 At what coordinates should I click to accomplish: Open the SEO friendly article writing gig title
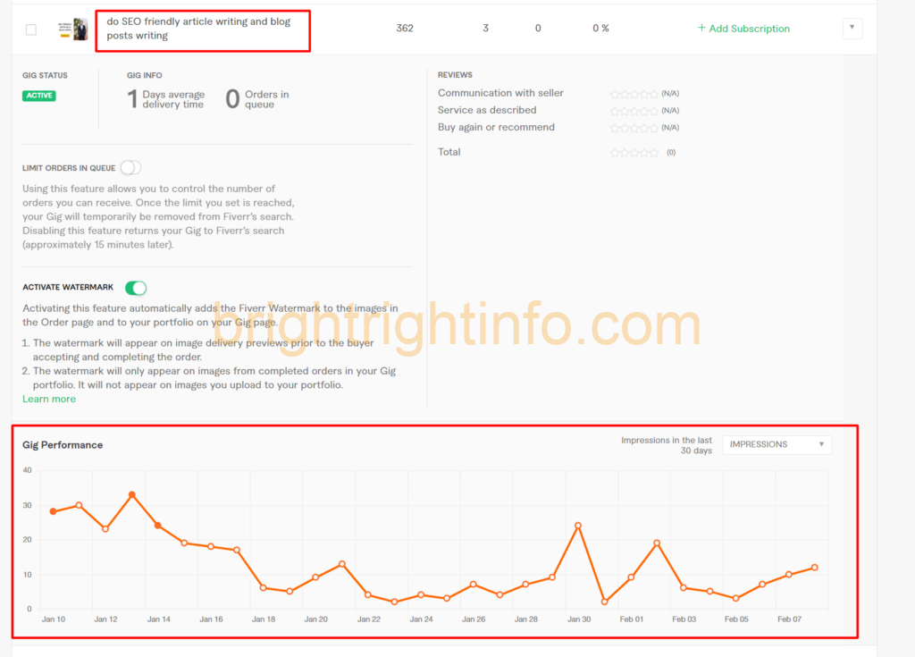198,29
